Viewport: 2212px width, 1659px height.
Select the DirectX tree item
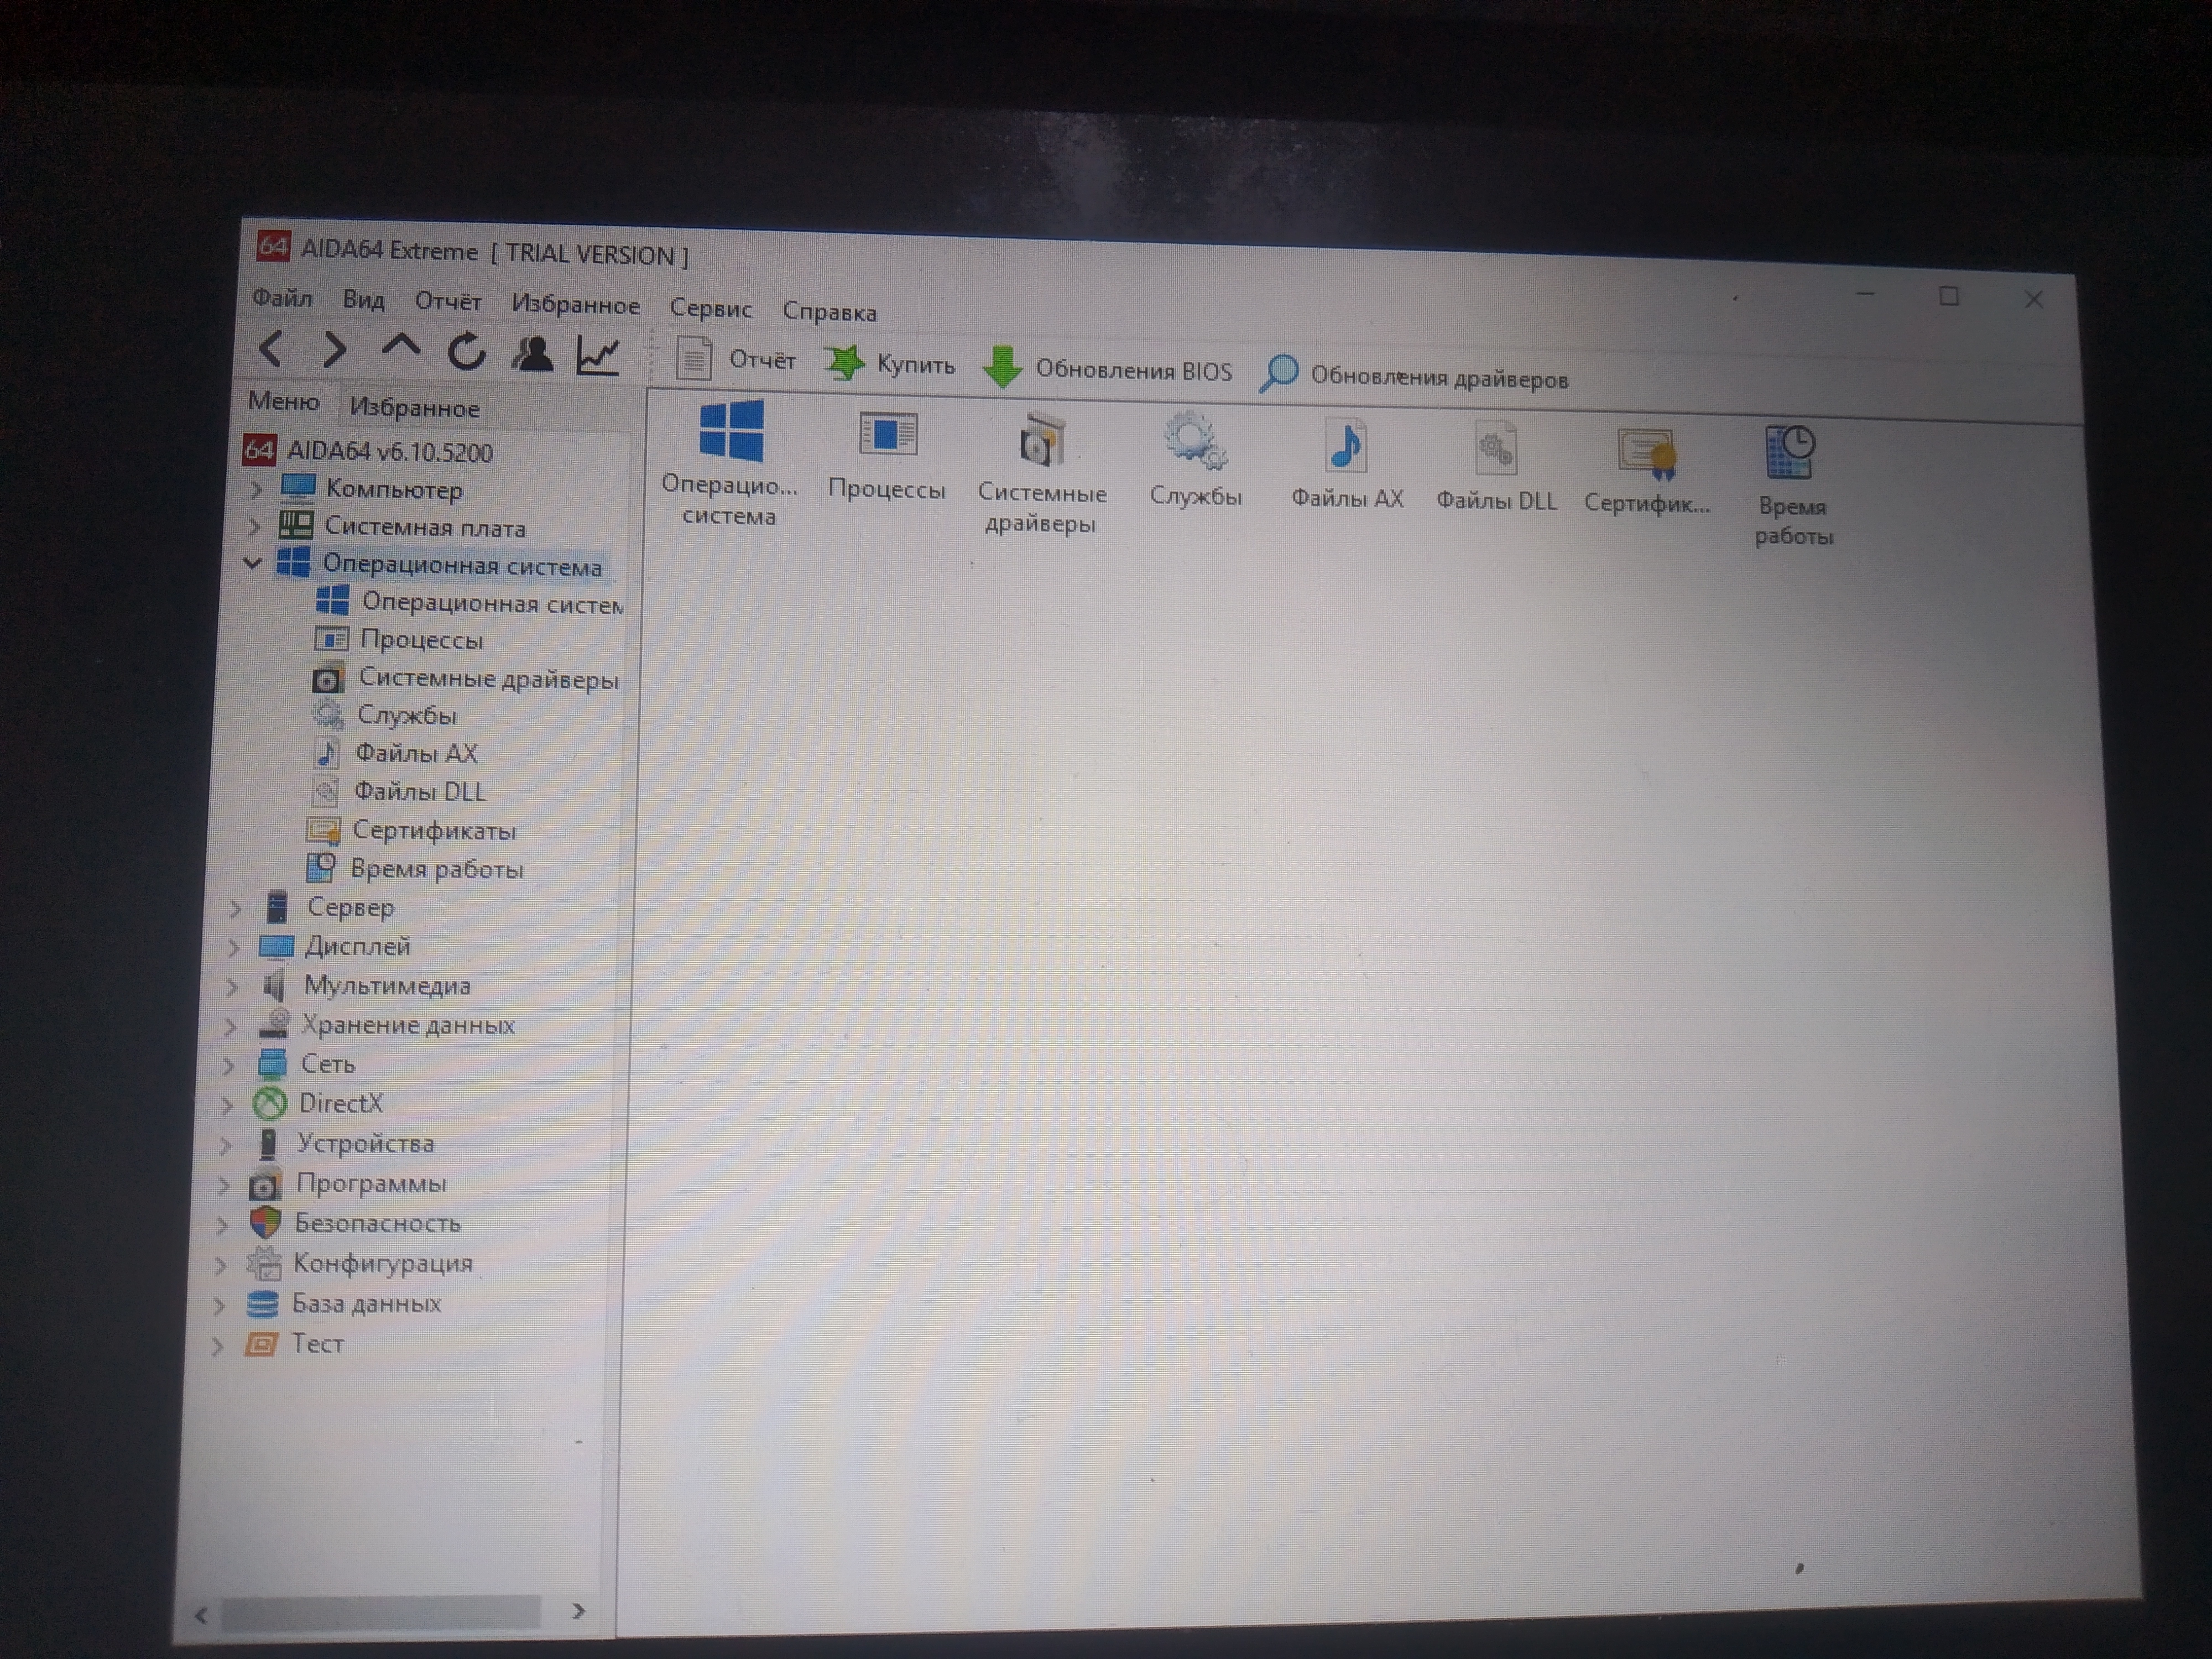340,1104
